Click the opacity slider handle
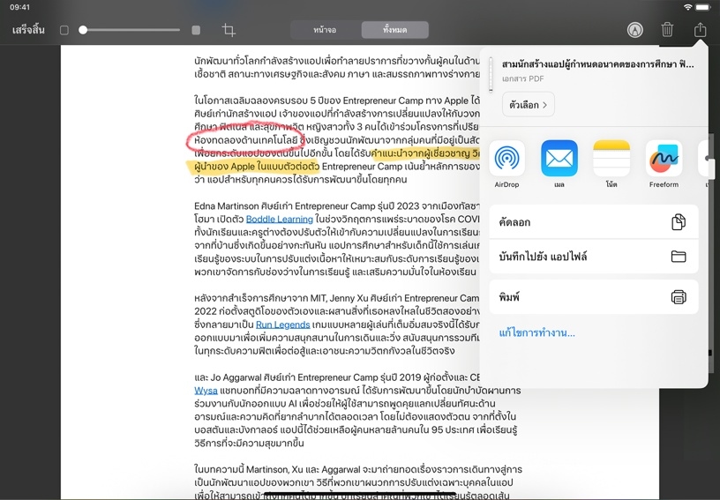Viewport: 720px width, 500px height. [x=83, y=30]
